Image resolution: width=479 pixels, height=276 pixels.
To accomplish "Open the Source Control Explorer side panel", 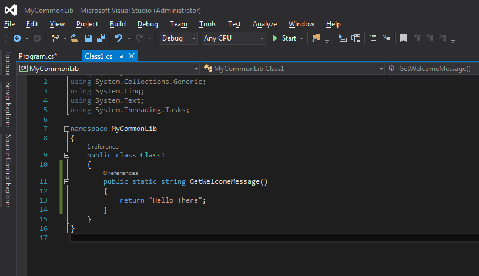I will 8,171.
